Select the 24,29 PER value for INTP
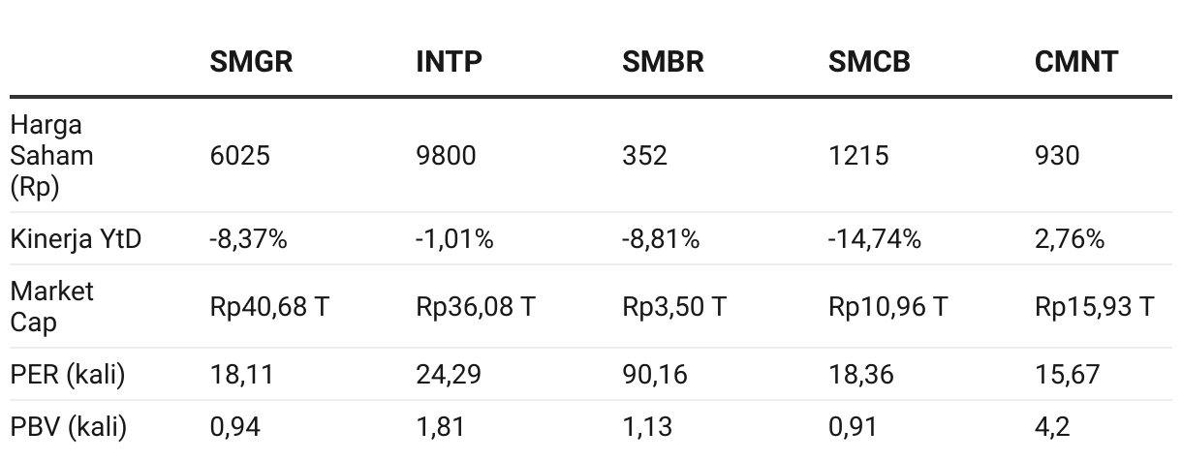This screenshot has width=1182, height=461. pyautogui.click(x=449, y=375)
